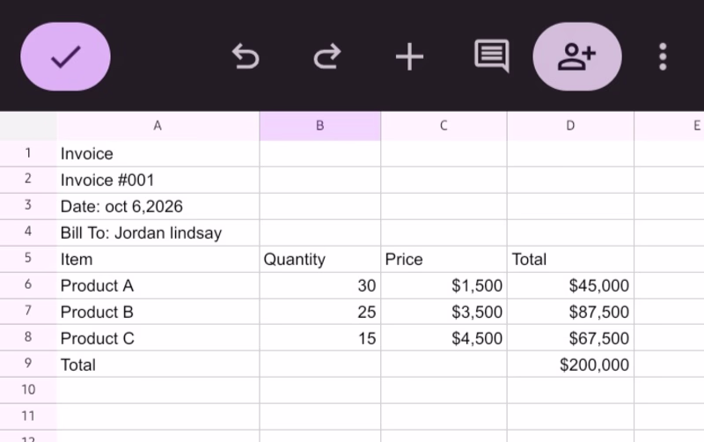The width and height of the screenshot is (704, 442).
Task: Select row 3 header
Action: [28, 206]
